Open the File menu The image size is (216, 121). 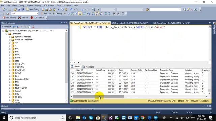(3, 5)
